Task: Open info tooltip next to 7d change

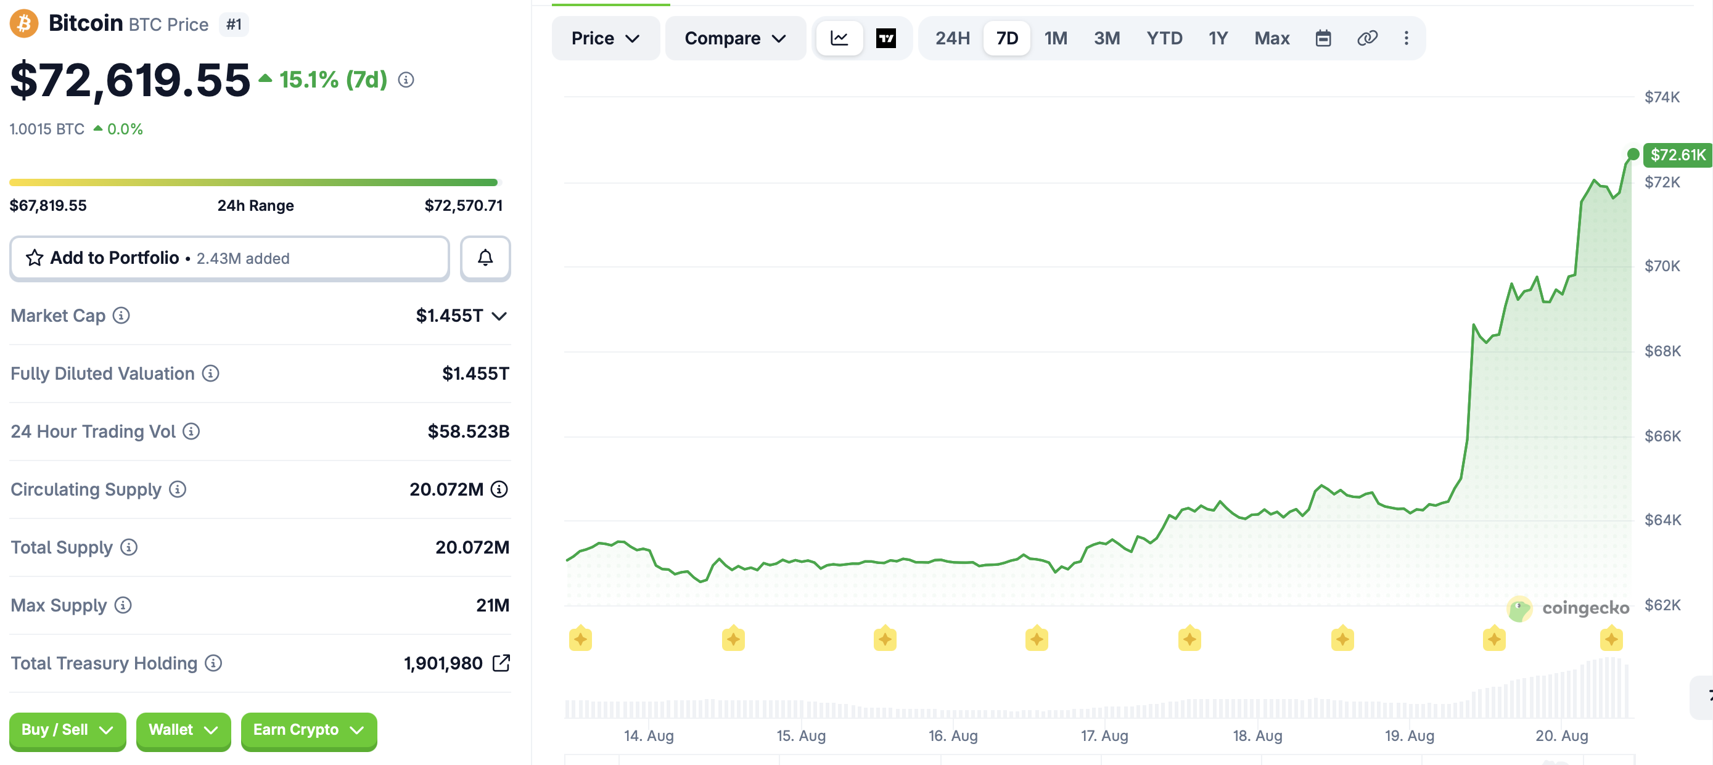Action: pyautogui.click(x=406, y=80)
